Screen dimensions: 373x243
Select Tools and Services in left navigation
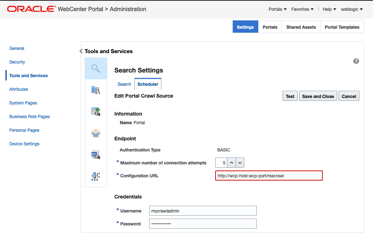[29, 75]
